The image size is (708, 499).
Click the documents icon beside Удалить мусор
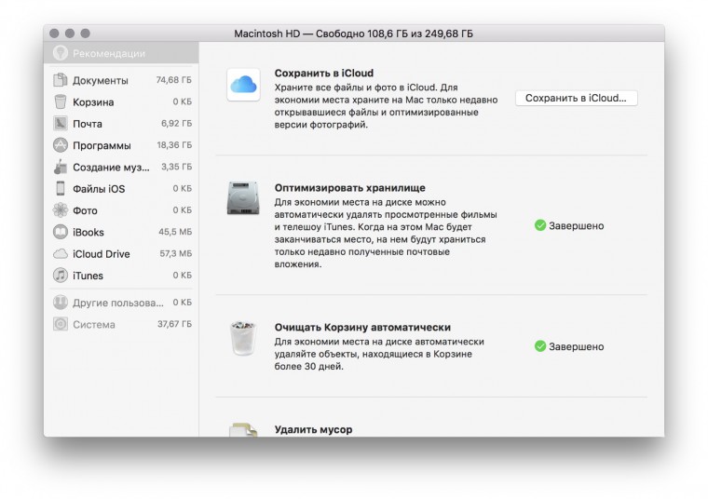(243, 430)
